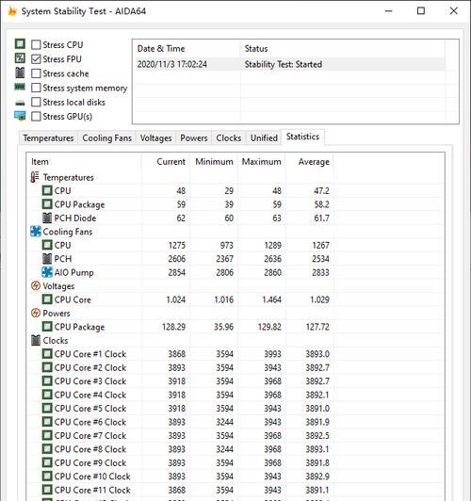Click the Temperatures thermometer icon

[x=35, y=177]
